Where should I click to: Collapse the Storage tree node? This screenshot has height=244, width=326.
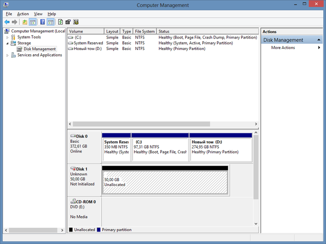tap(7, 43)
